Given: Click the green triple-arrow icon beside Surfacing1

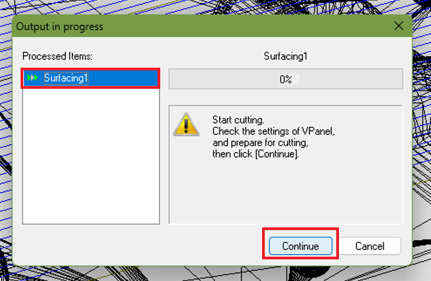Looking at the screenshot, I should coord(32,78).
